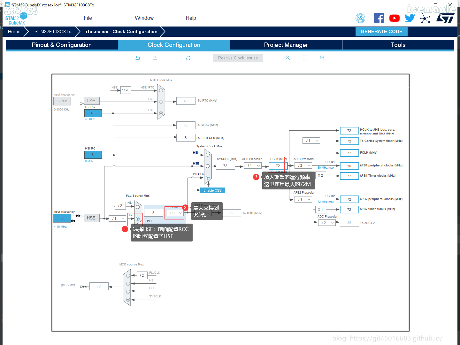Screen dimensions: 460x345
Task: Open the File menu
Action: 88,18
